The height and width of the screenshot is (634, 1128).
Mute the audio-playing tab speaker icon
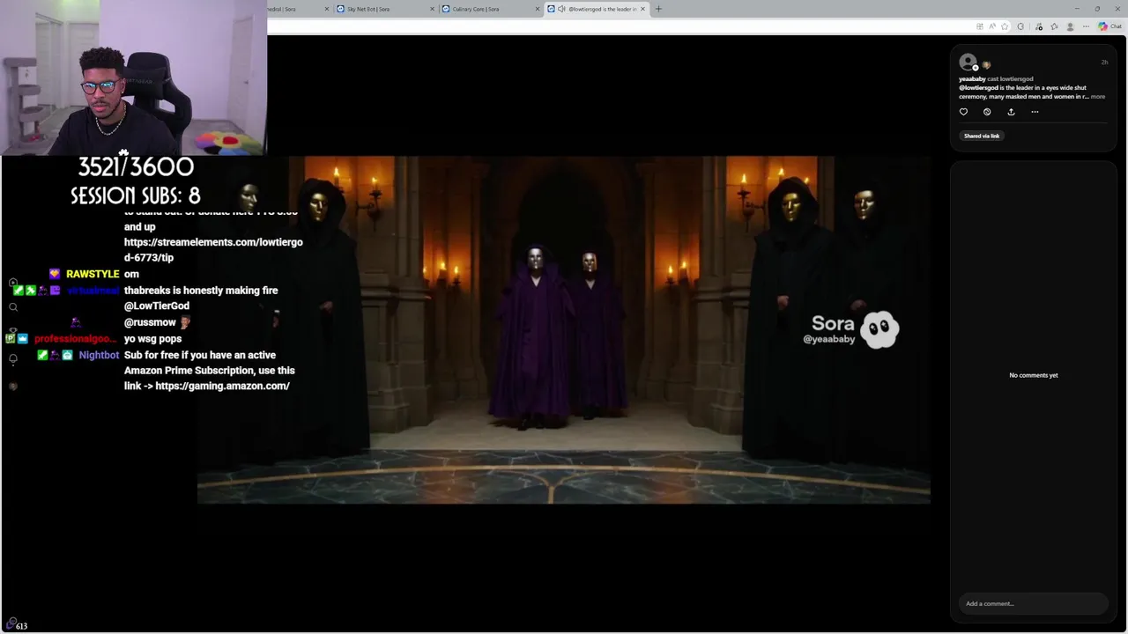click(561, 9)
